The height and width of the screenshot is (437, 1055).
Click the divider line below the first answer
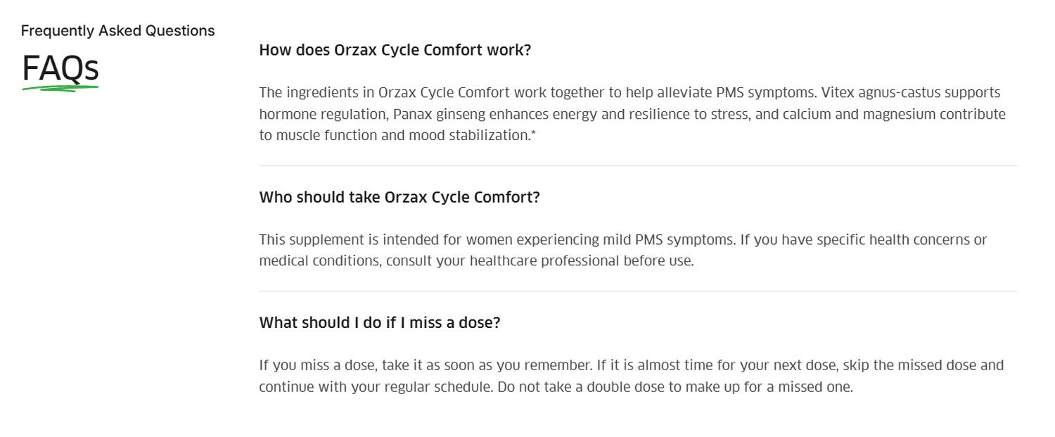point(637,166)
